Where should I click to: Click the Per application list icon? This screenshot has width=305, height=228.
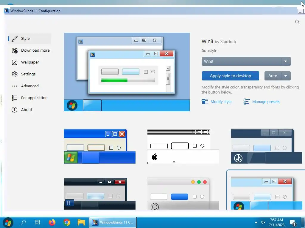(x=15, y=98)
